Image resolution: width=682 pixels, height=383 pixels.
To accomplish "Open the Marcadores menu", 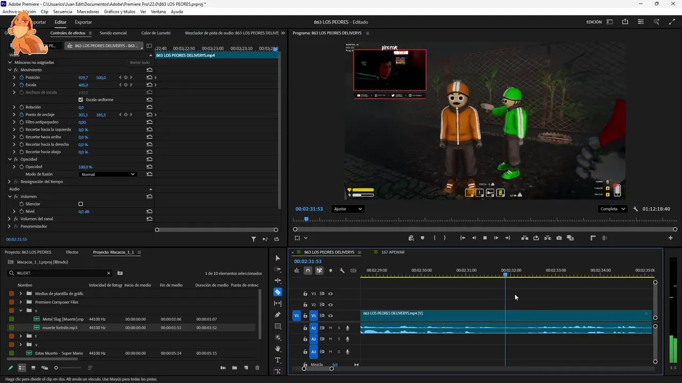I will pos(88,12).
